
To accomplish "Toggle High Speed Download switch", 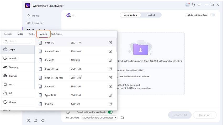I will coord(212,15).
